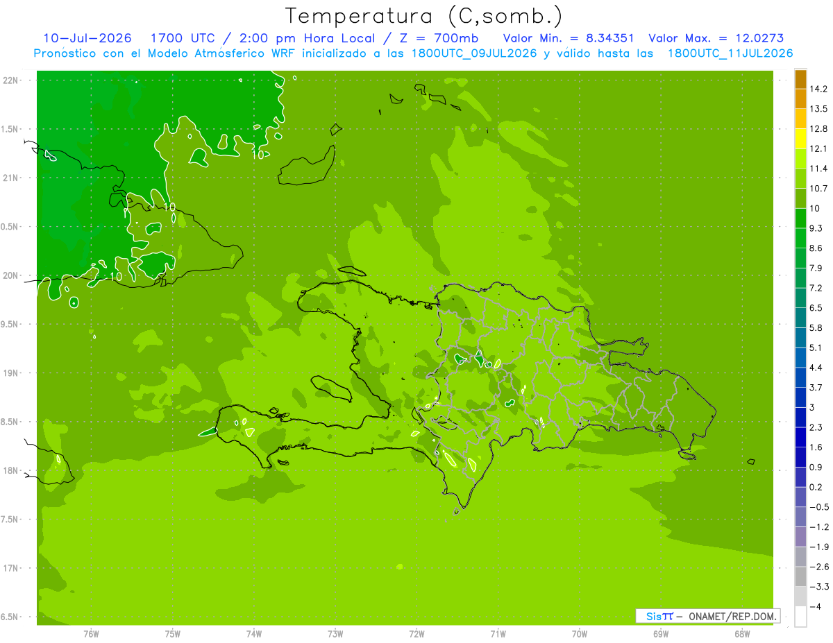Click the legend label '-1.9'

(x=818, y=547)
